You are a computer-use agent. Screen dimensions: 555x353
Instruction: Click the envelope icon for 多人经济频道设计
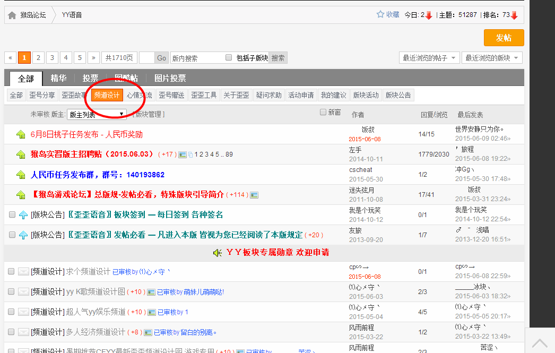pyautogui.click(x=24, y=332)
